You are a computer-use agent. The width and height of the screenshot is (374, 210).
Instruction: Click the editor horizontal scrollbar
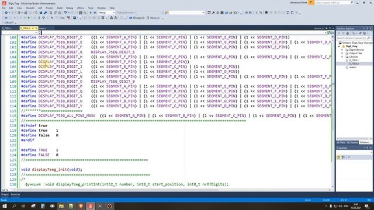coord(172,190)
